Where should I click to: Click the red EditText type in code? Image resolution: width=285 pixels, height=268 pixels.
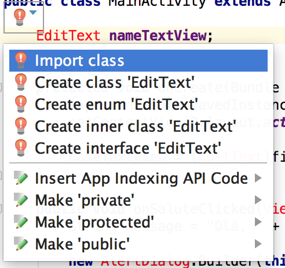[x=68, y=36]
